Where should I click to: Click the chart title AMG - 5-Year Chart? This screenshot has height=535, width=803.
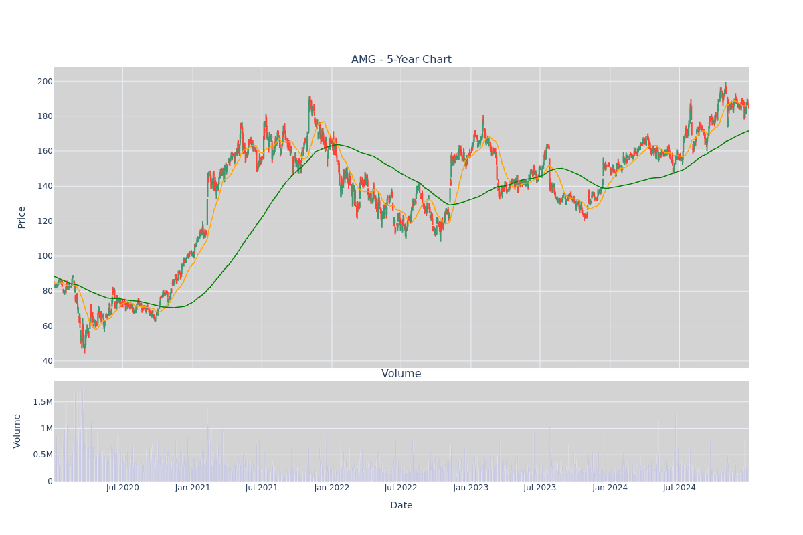pyautogui.click(x=401, y=60)
